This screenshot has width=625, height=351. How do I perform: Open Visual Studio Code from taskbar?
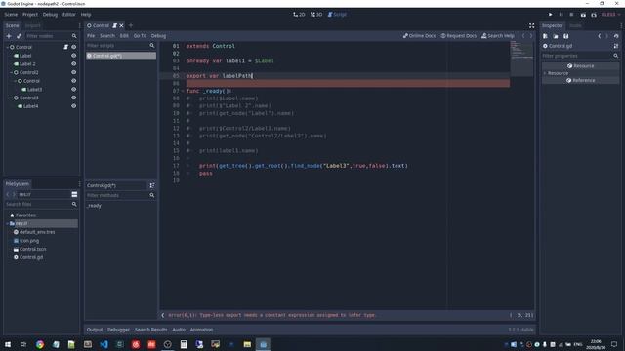pos(104,344)
